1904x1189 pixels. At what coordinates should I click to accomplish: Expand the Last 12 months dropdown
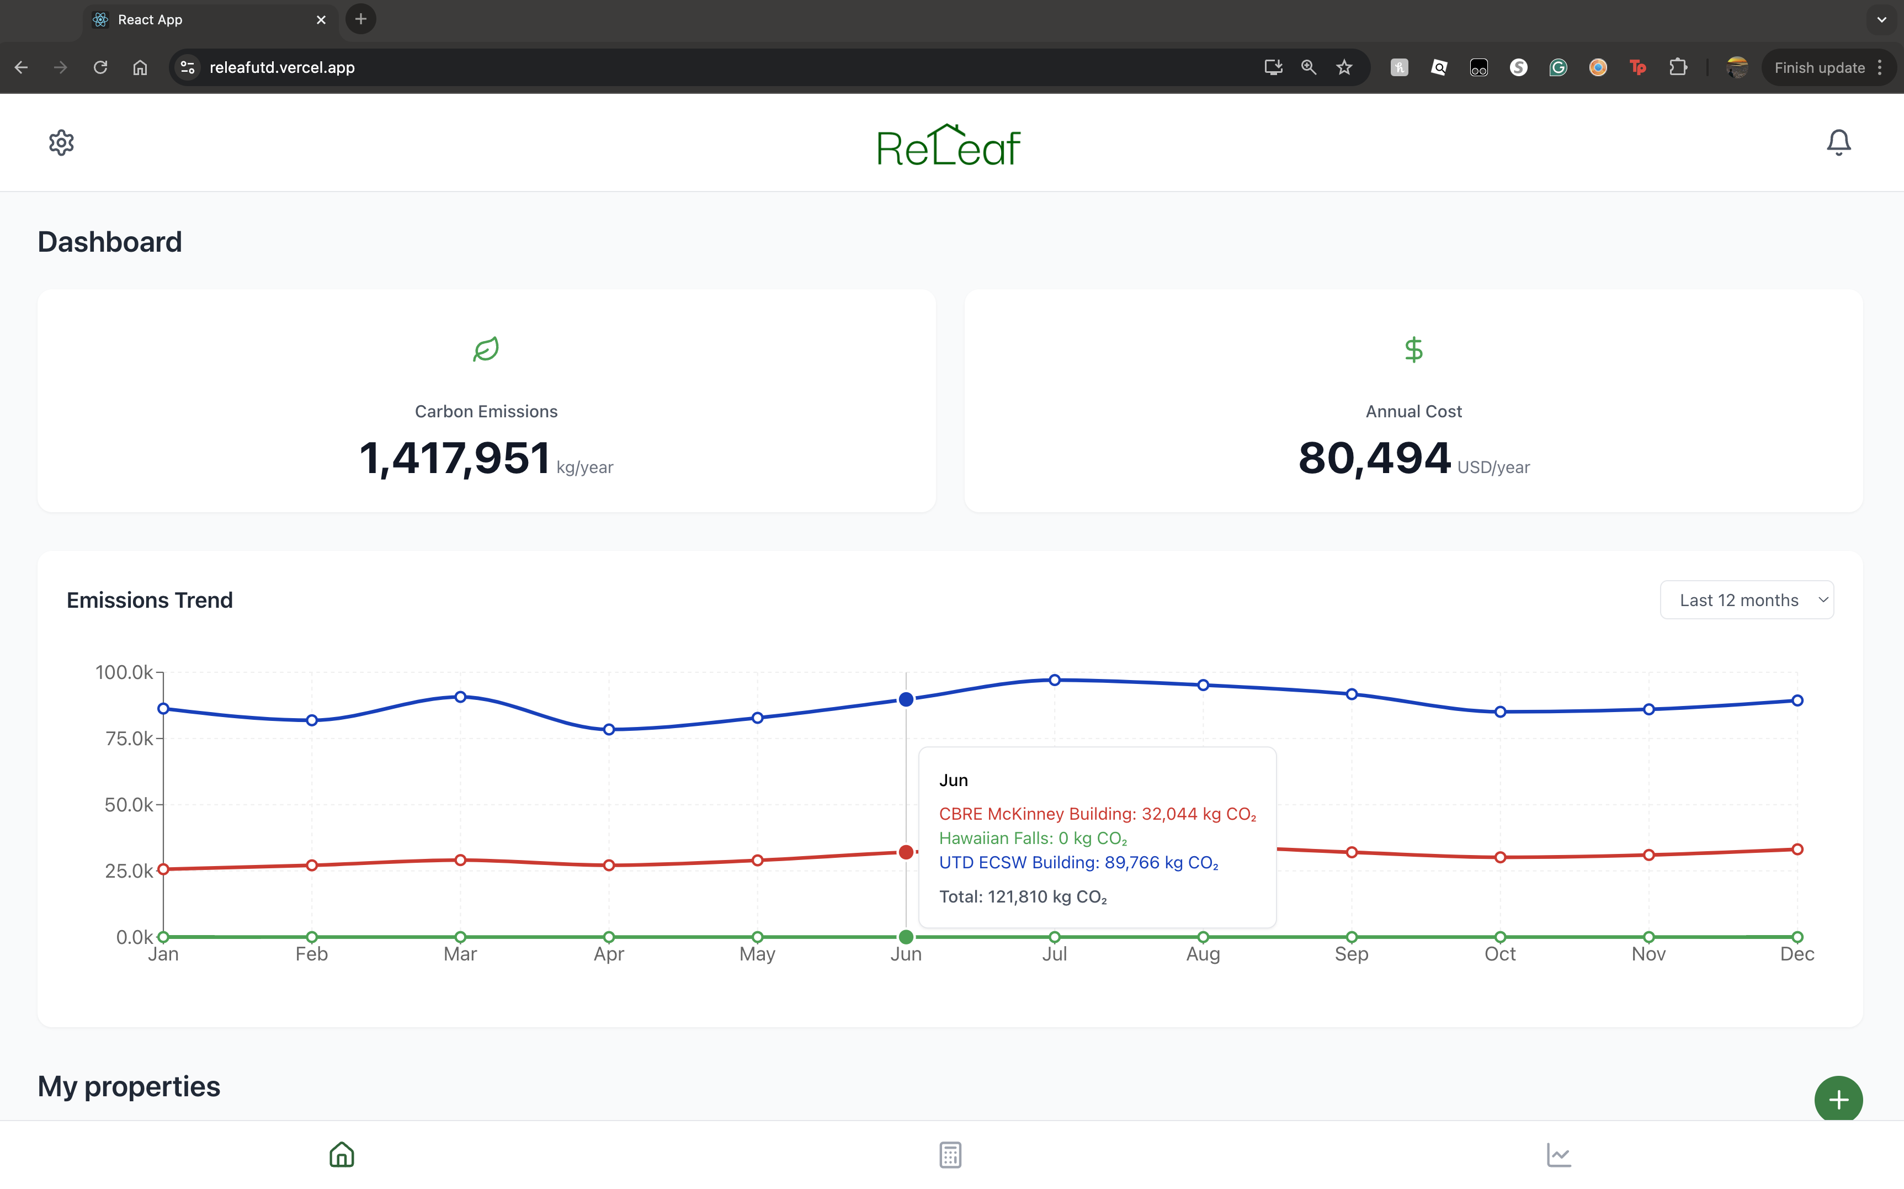click(x=1746, y=600)
